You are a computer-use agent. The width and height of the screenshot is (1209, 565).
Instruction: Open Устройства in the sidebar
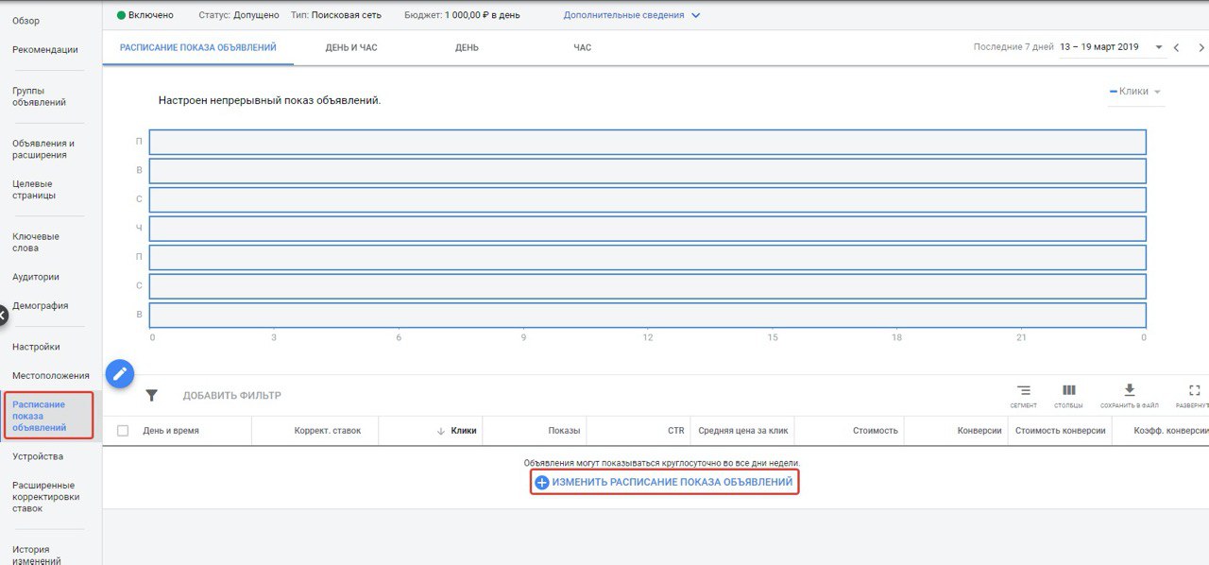coord(38,456)
